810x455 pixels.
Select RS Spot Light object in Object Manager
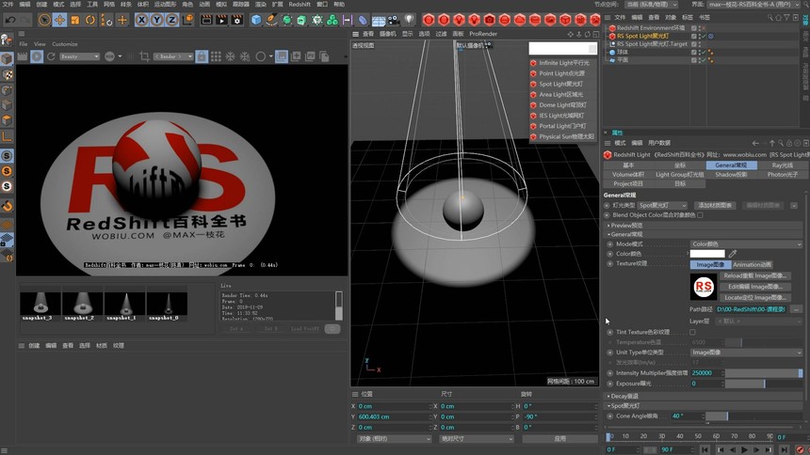click(x=642, y=36)
